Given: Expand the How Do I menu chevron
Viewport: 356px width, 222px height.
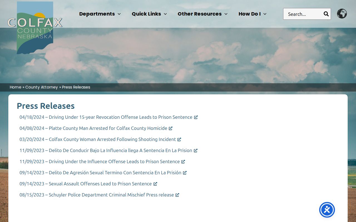Looking at the screenshot, I should pyautogui.click(x=265, y=14).
